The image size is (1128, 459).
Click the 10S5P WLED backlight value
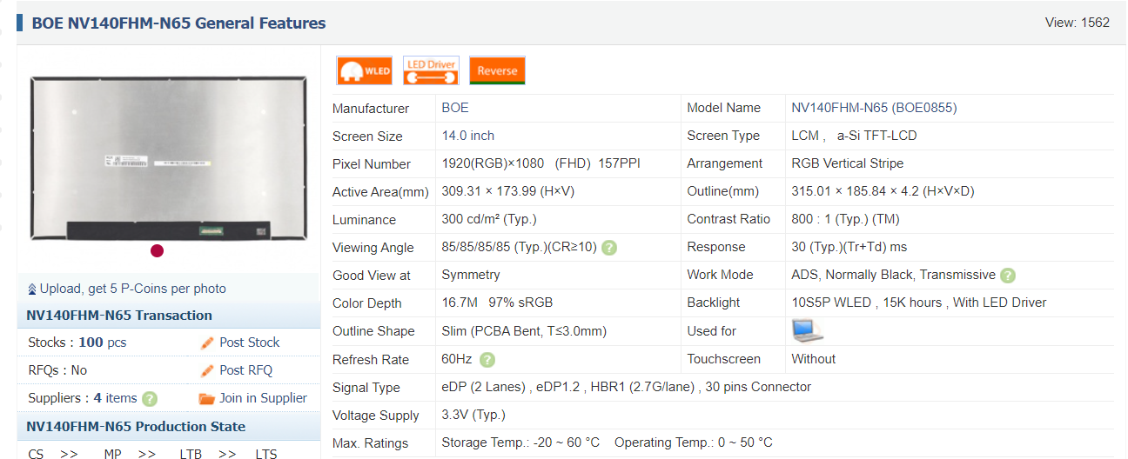919,303
